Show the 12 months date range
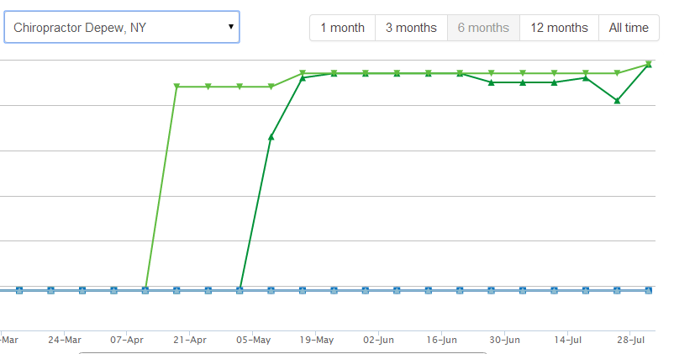The height and width of the screenshot is (354, 674). 559,28
